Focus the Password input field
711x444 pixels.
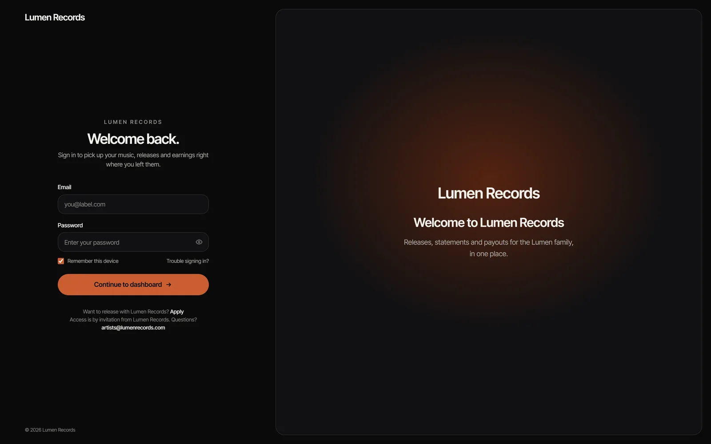[133, 242]
